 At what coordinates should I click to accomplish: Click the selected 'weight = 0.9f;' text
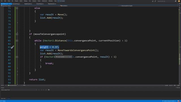[49, 47]
